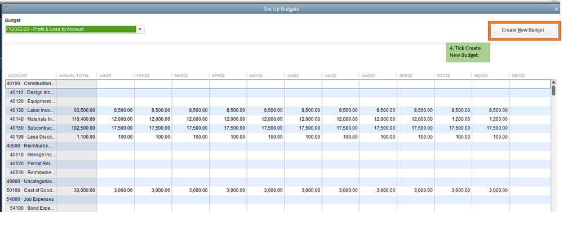Click JAN22 cell 100.00 in Less Discounts row
Screen dimensions: 563x234
(116, 138)
